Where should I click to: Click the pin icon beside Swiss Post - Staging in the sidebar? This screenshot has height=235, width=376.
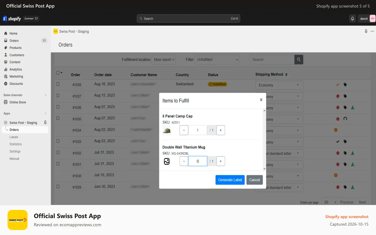tap(45, 123)
